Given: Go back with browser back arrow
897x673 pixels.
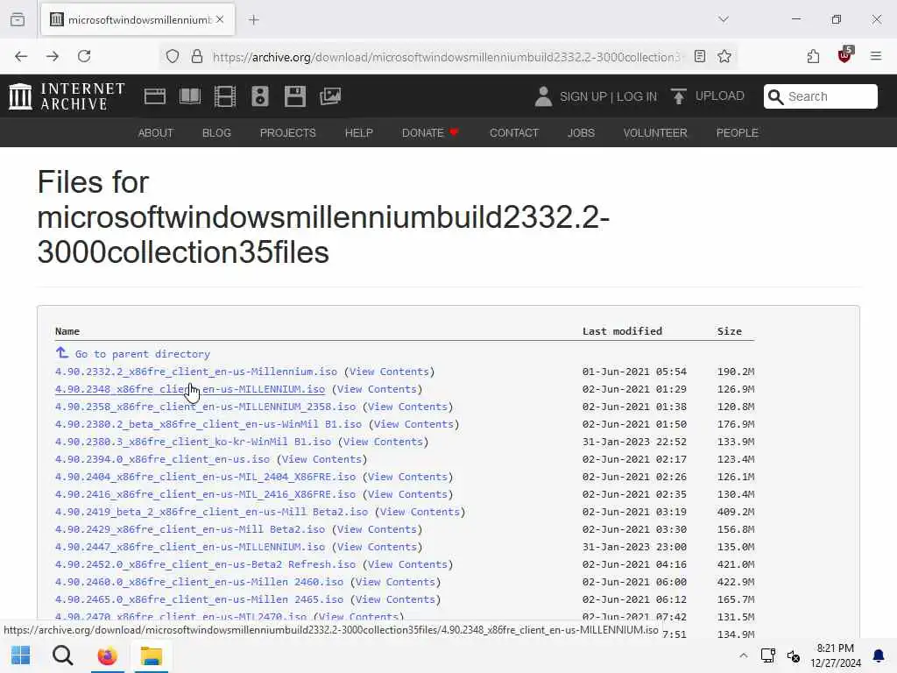Looking at the screenshot, I should [x=21, y=56].
